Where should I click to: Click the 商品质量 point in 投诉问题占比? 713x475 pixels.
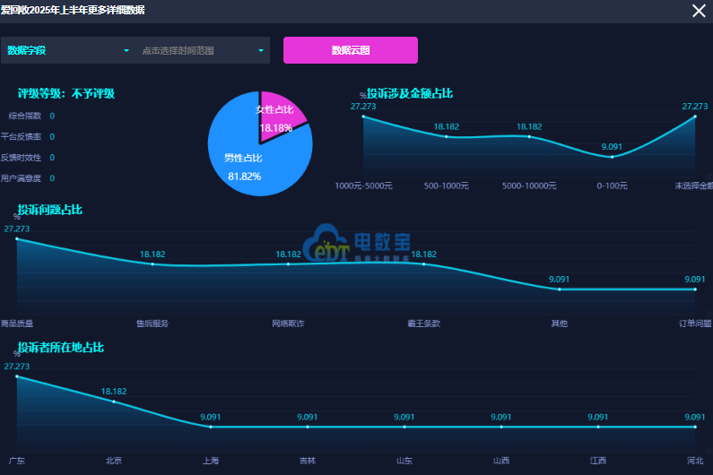tap(17, 239)
